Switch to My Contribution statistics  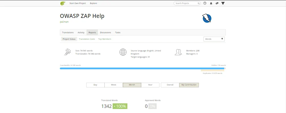[x=189, y=85]
